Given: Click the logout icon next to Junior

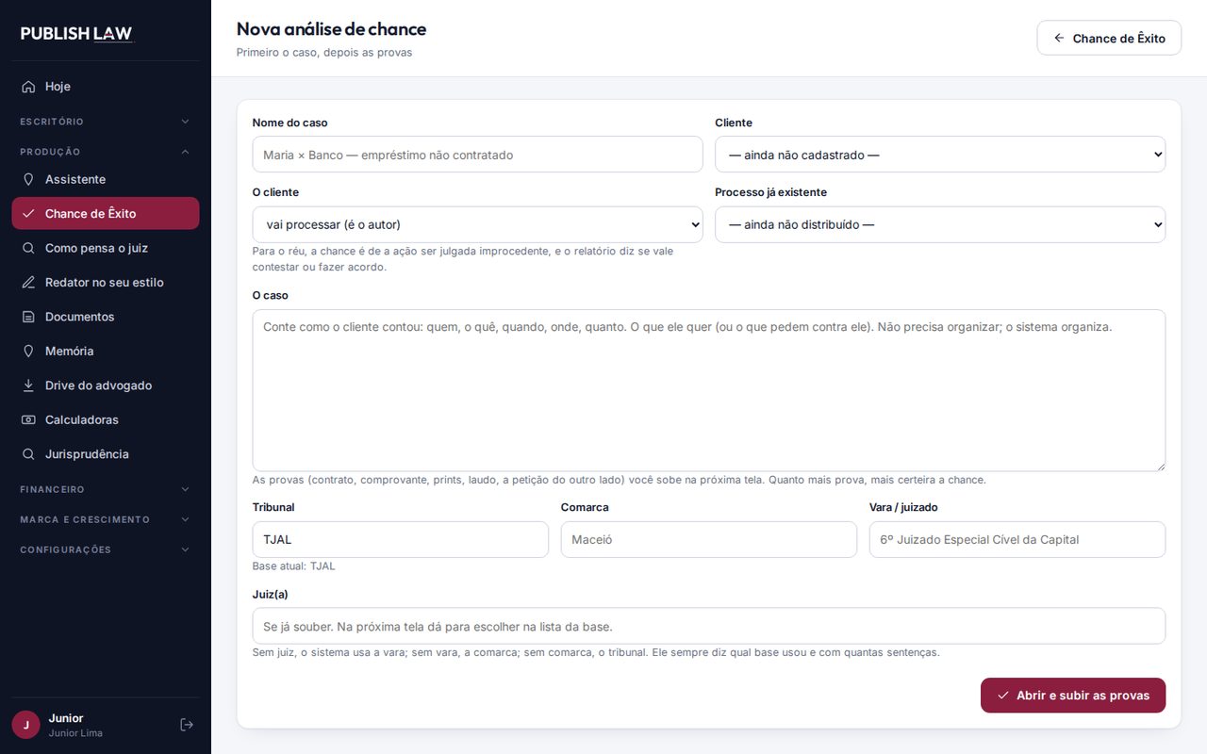Looking at the screenshot, I should click(x=187, y=725).
